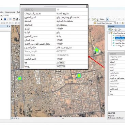Click the first Attributes panel toolbar icon
125x125 pixels.
[109, 30]
